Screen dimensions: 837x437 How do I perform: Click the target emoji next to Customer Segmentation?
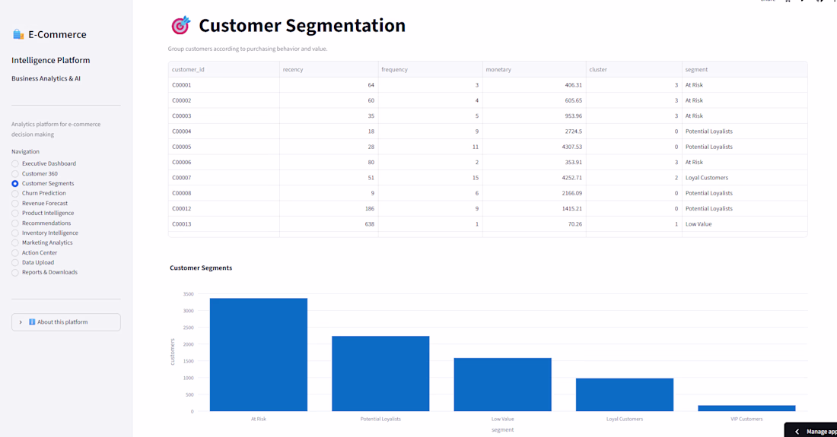(180, 25)
